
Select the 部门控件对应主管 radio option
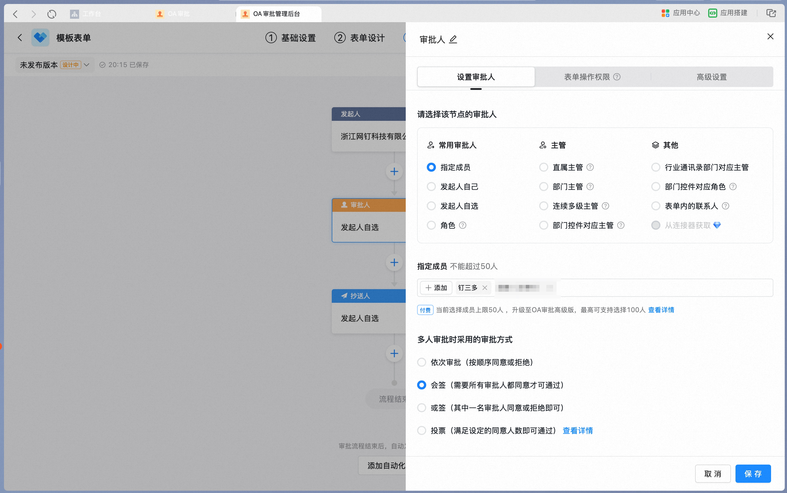[544, 225]
